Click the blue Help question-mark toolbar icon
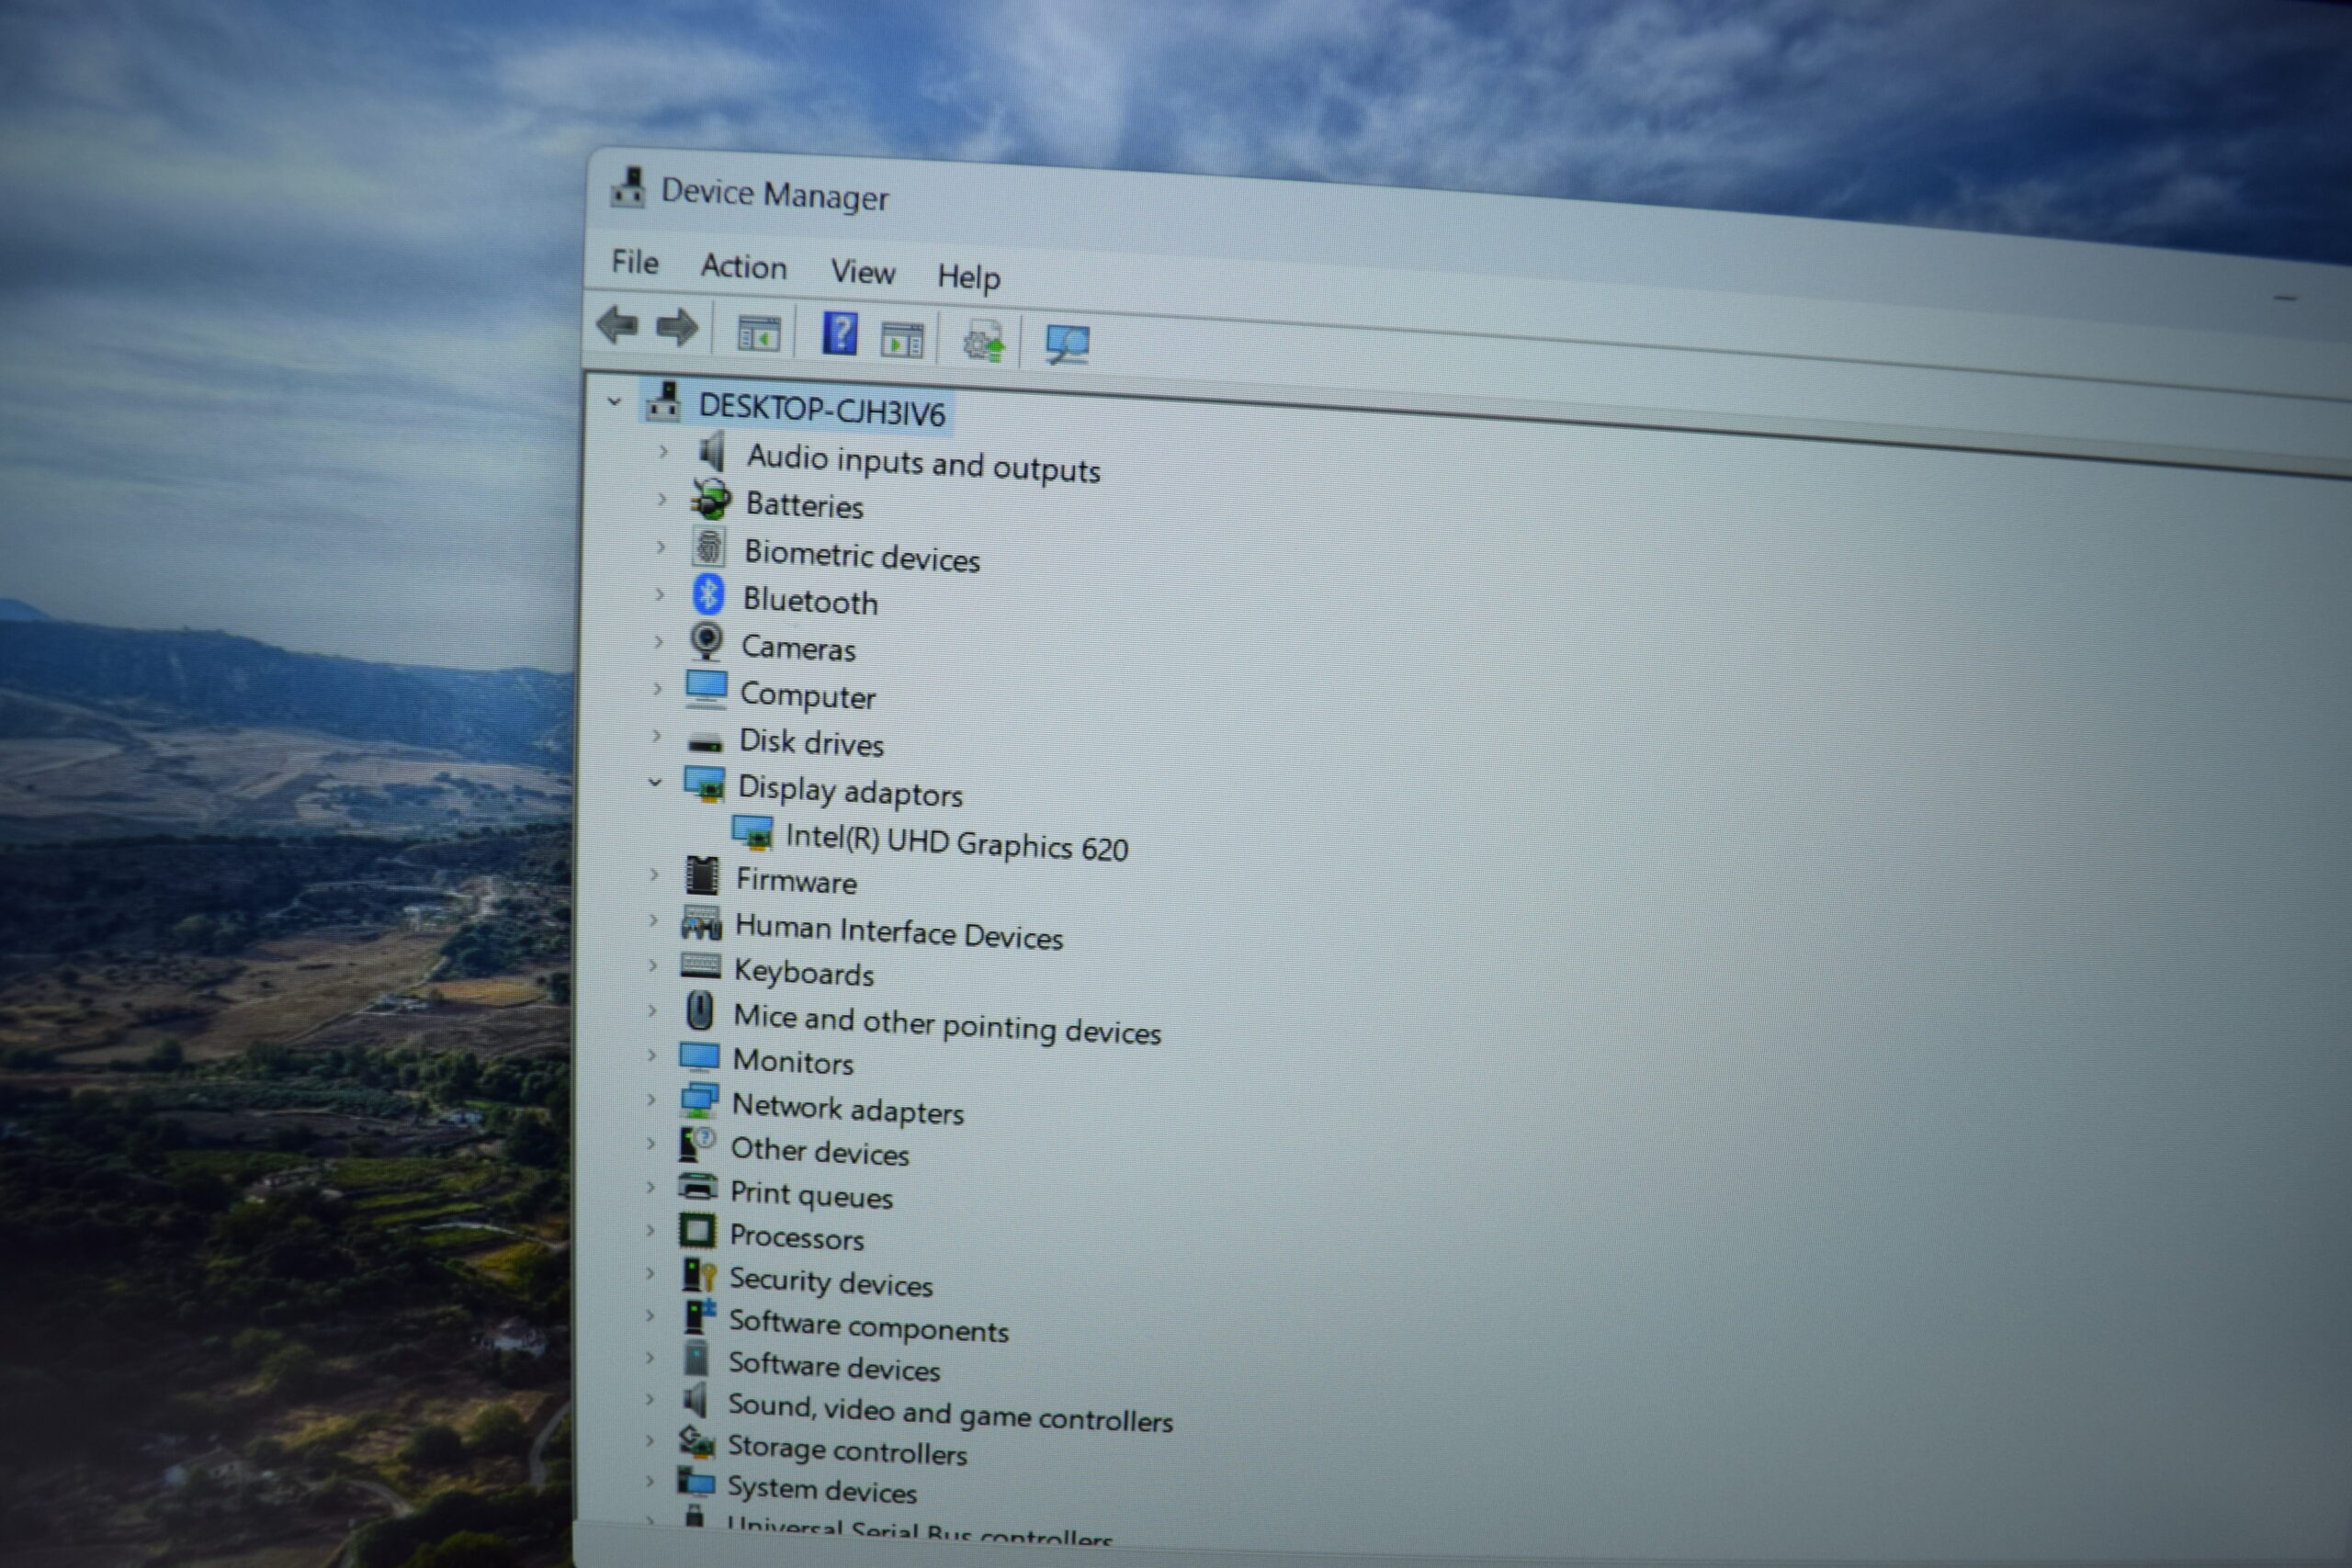 [x=840, y=333]
